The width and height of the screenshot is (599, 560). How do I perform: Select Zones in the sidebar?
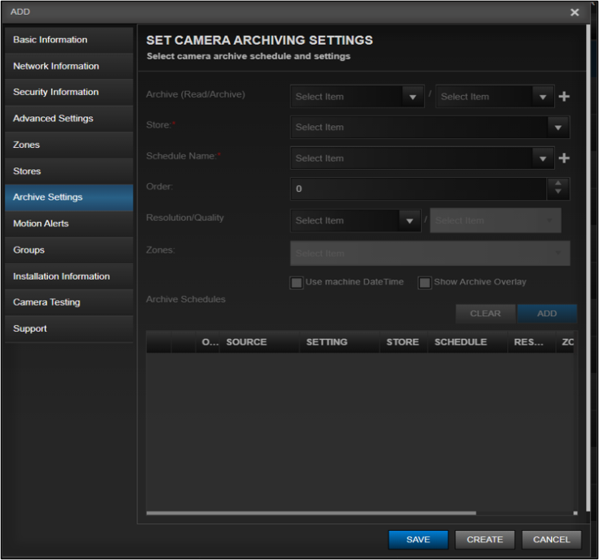(x=69, y=145)
